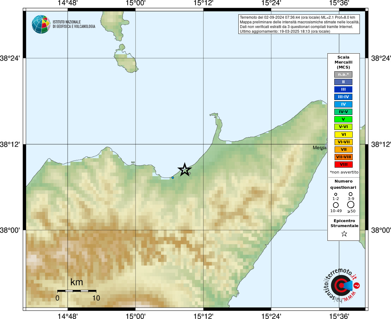Select the VII-VIII legend swatch
The image size is (391, 319).
click(x=343, y=157)
